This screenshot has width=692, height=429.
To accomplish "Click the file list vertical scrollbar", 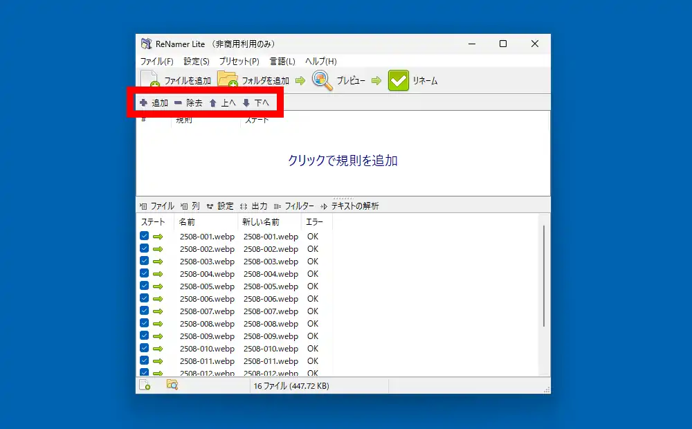I will [544, 277].
